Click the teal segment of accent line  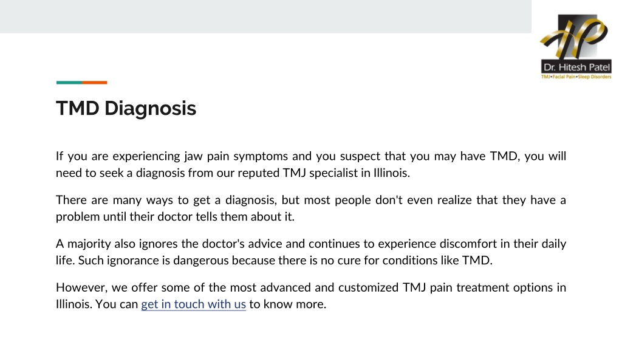pyautogui.click(x=69, y=83)
